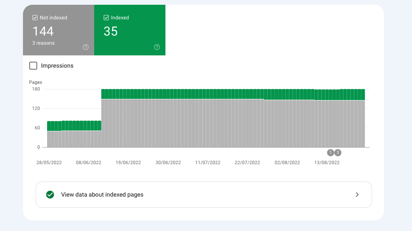Click chart annotation marker labeled 3

pyautogui.click(x=338, y=153)
